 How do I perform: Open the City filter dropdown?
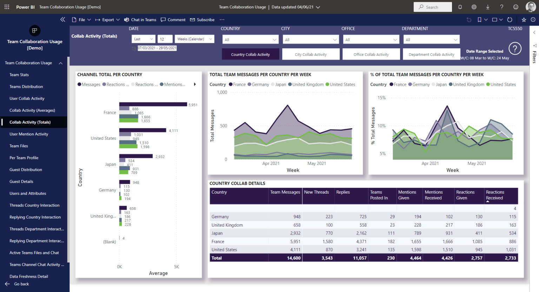pyautogui.click(x=311, y=40)
